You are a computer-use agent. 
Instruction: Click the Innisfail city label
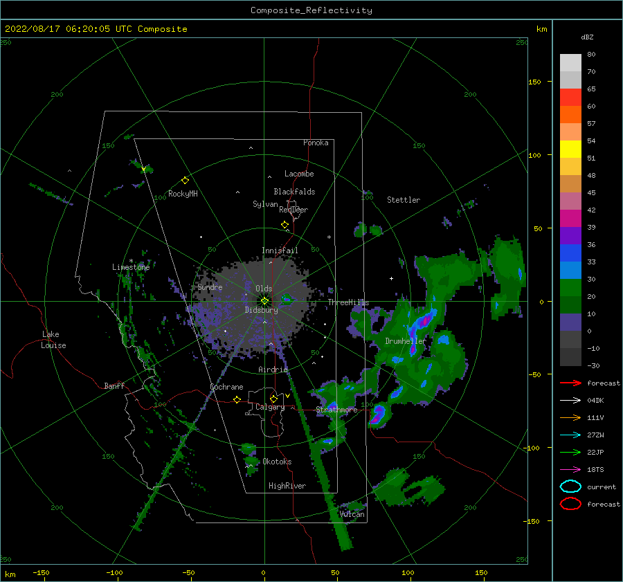click(280, 251)
